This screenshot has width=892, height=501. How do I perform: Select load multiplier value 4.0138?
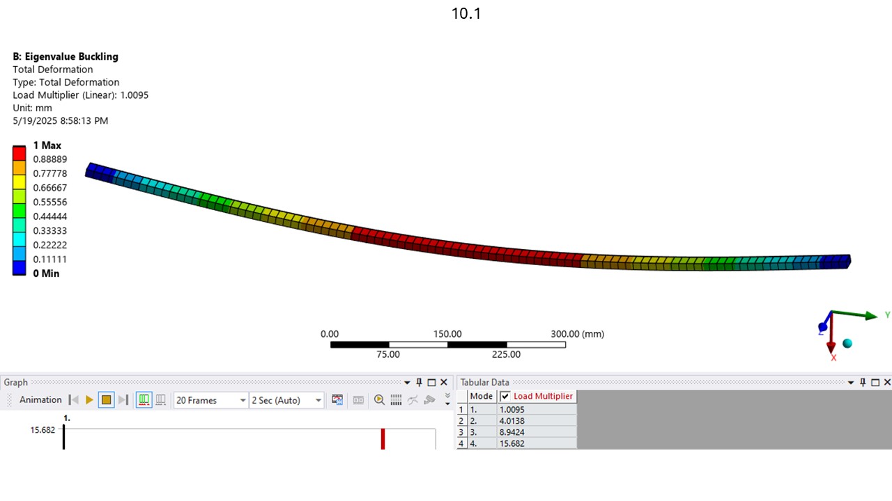(537, 421)
